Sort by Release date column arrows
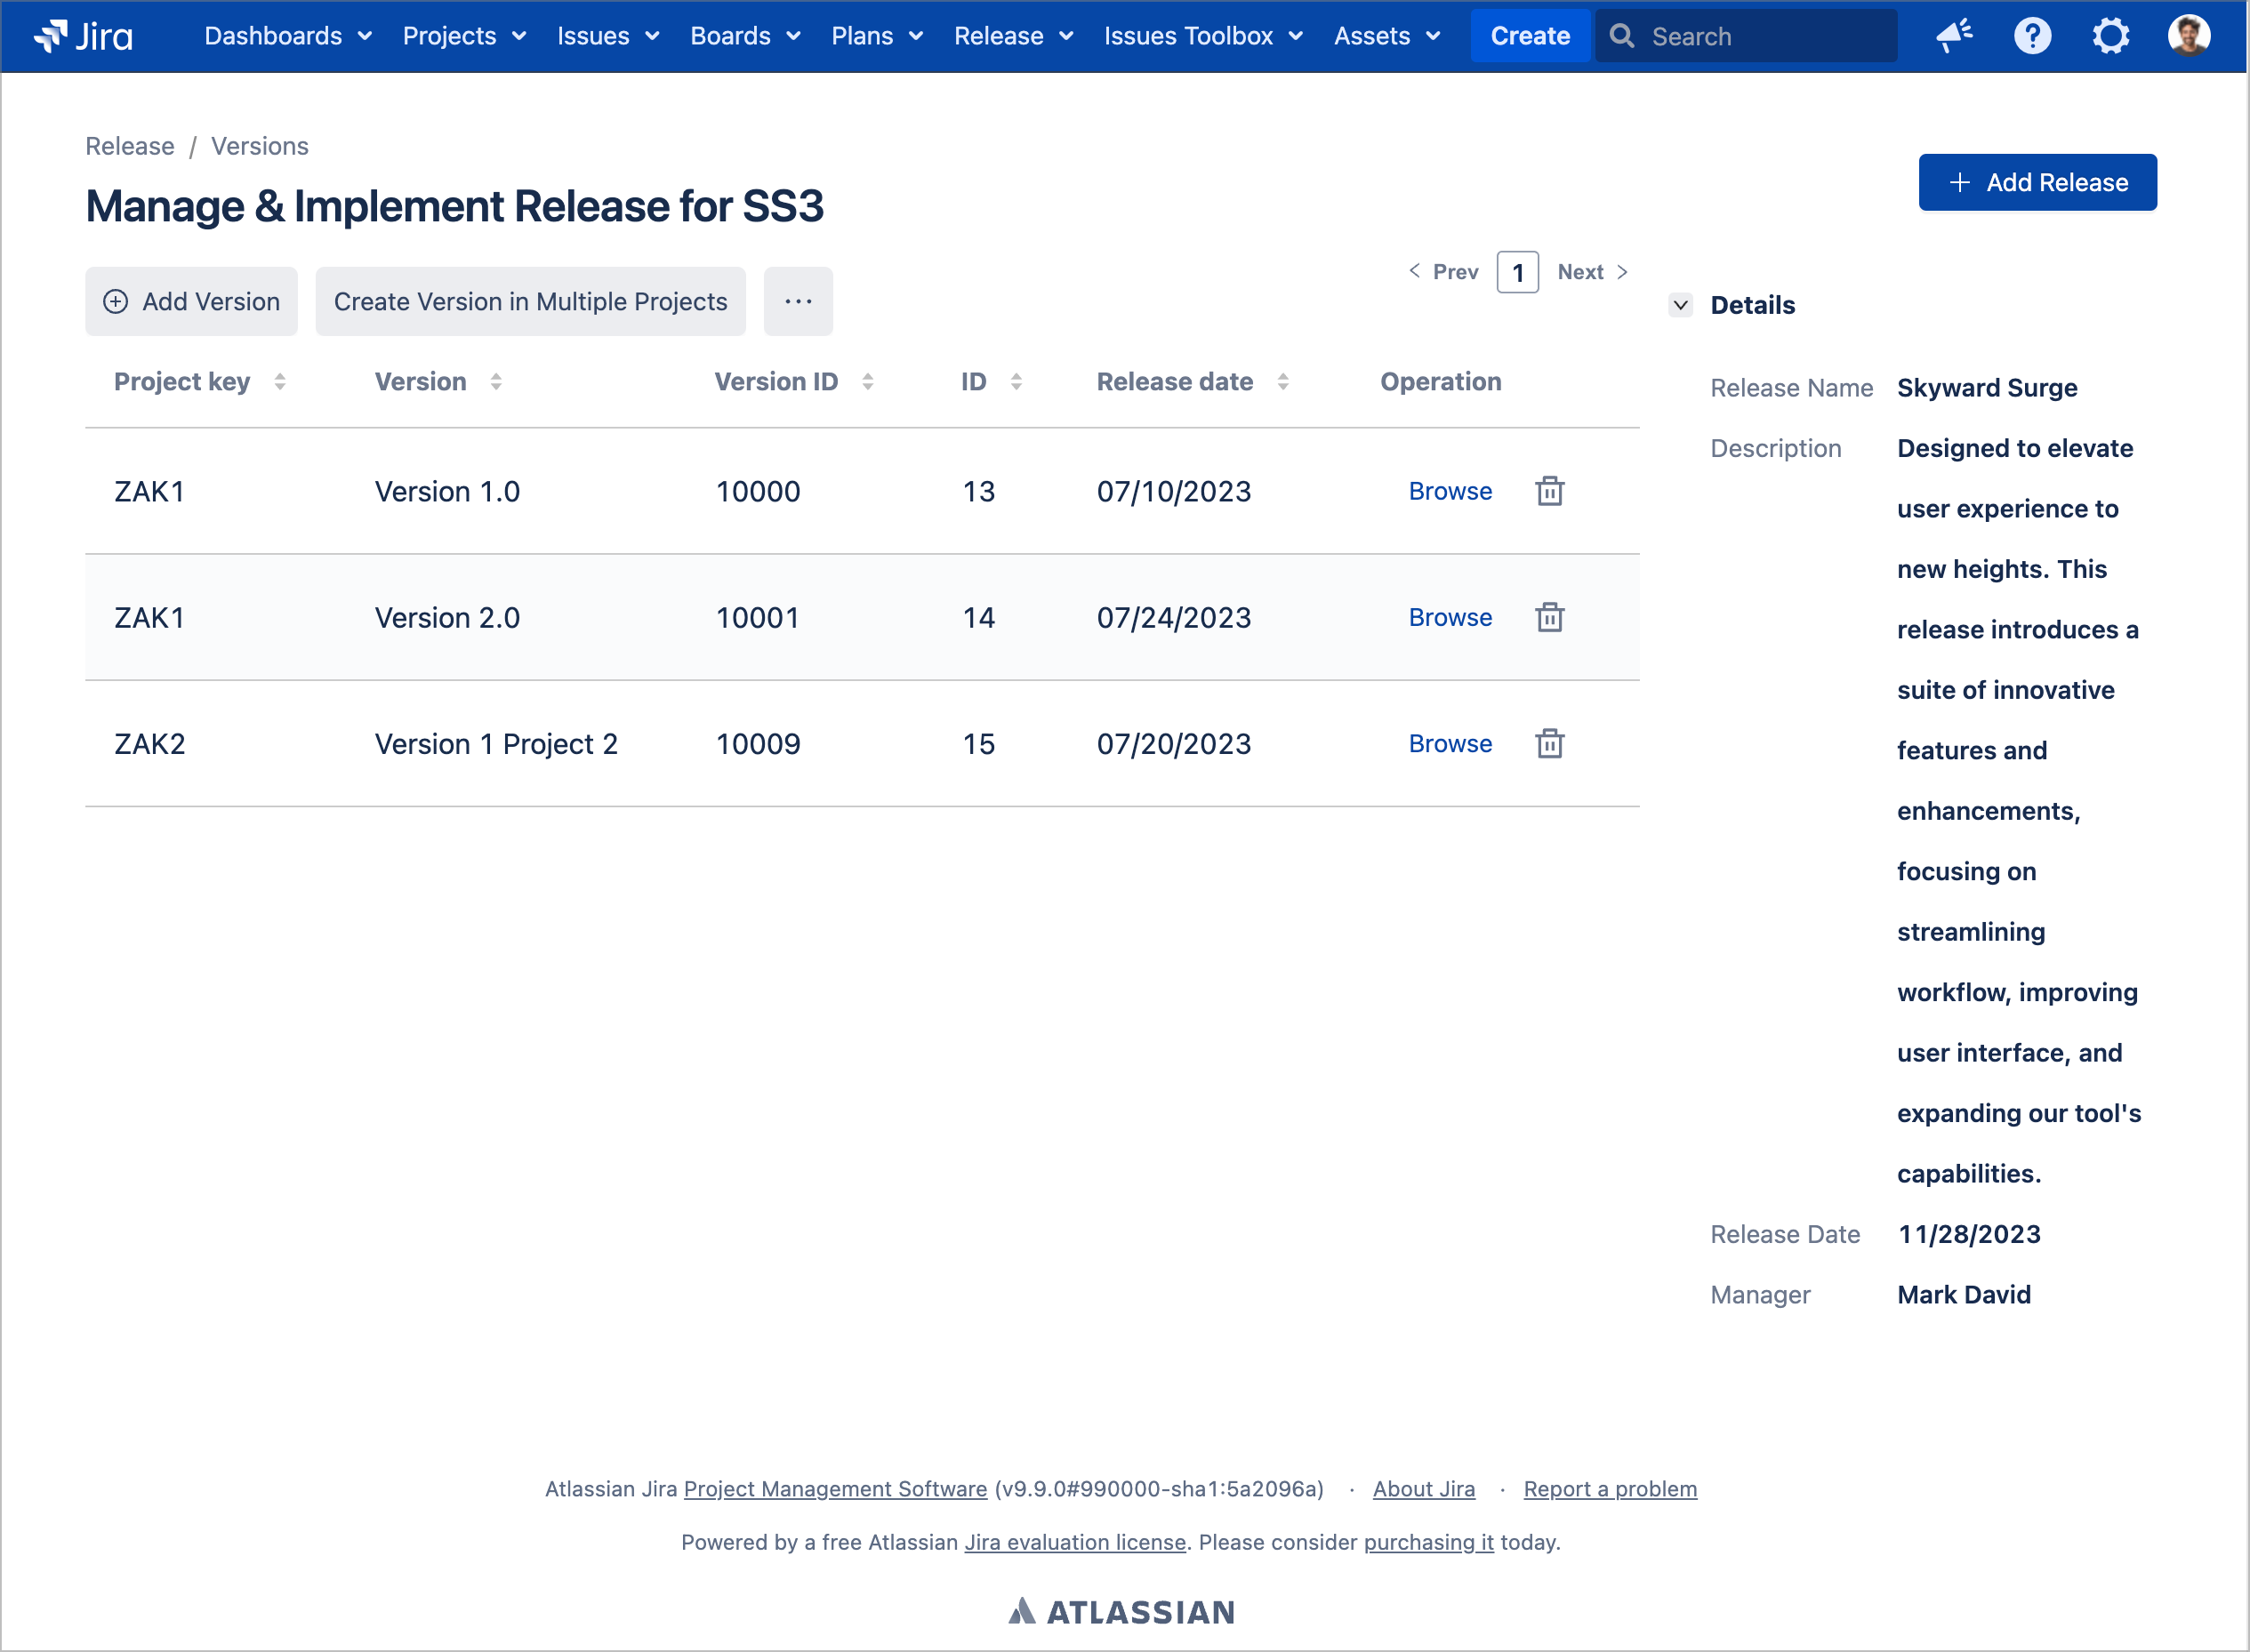This screenshot has width=2250, height=1652. (1283, 381)
